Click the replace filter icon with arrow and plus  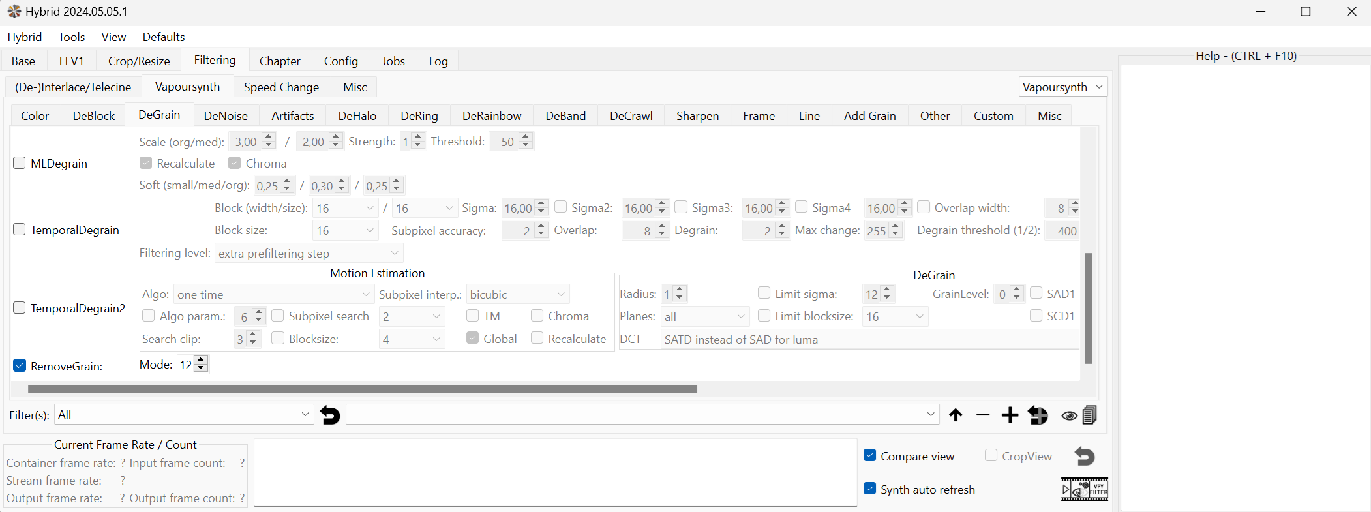pos(1038,415)
